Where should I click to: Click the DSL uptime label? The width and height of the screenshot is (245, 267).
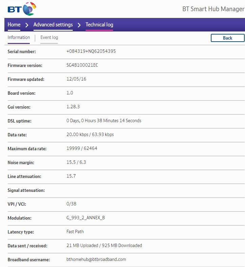click(20, 121)
